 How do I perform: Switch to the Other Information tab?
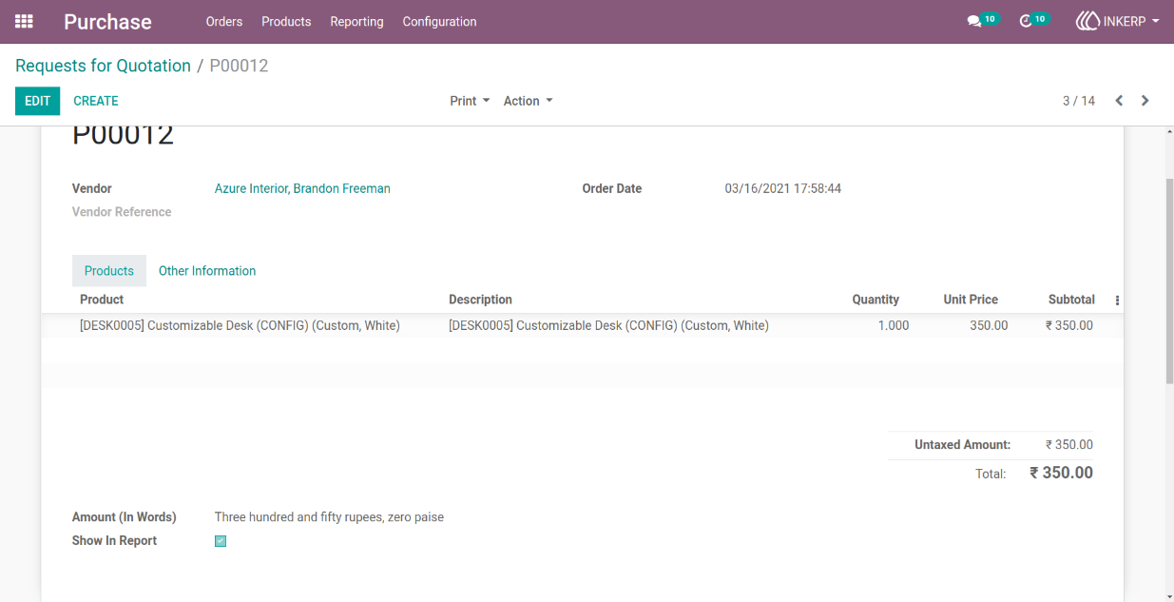(207, 271)
